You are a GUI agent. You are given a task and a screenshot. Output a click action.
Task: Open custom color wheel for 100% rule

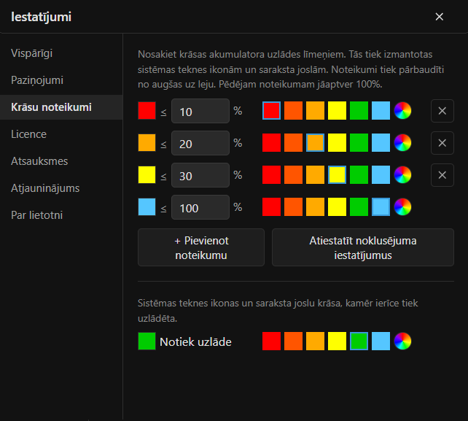(402, 206)
